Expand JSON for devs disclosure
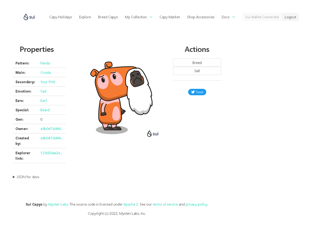Viewport: 319px width, 238px height. coord(26,177)
